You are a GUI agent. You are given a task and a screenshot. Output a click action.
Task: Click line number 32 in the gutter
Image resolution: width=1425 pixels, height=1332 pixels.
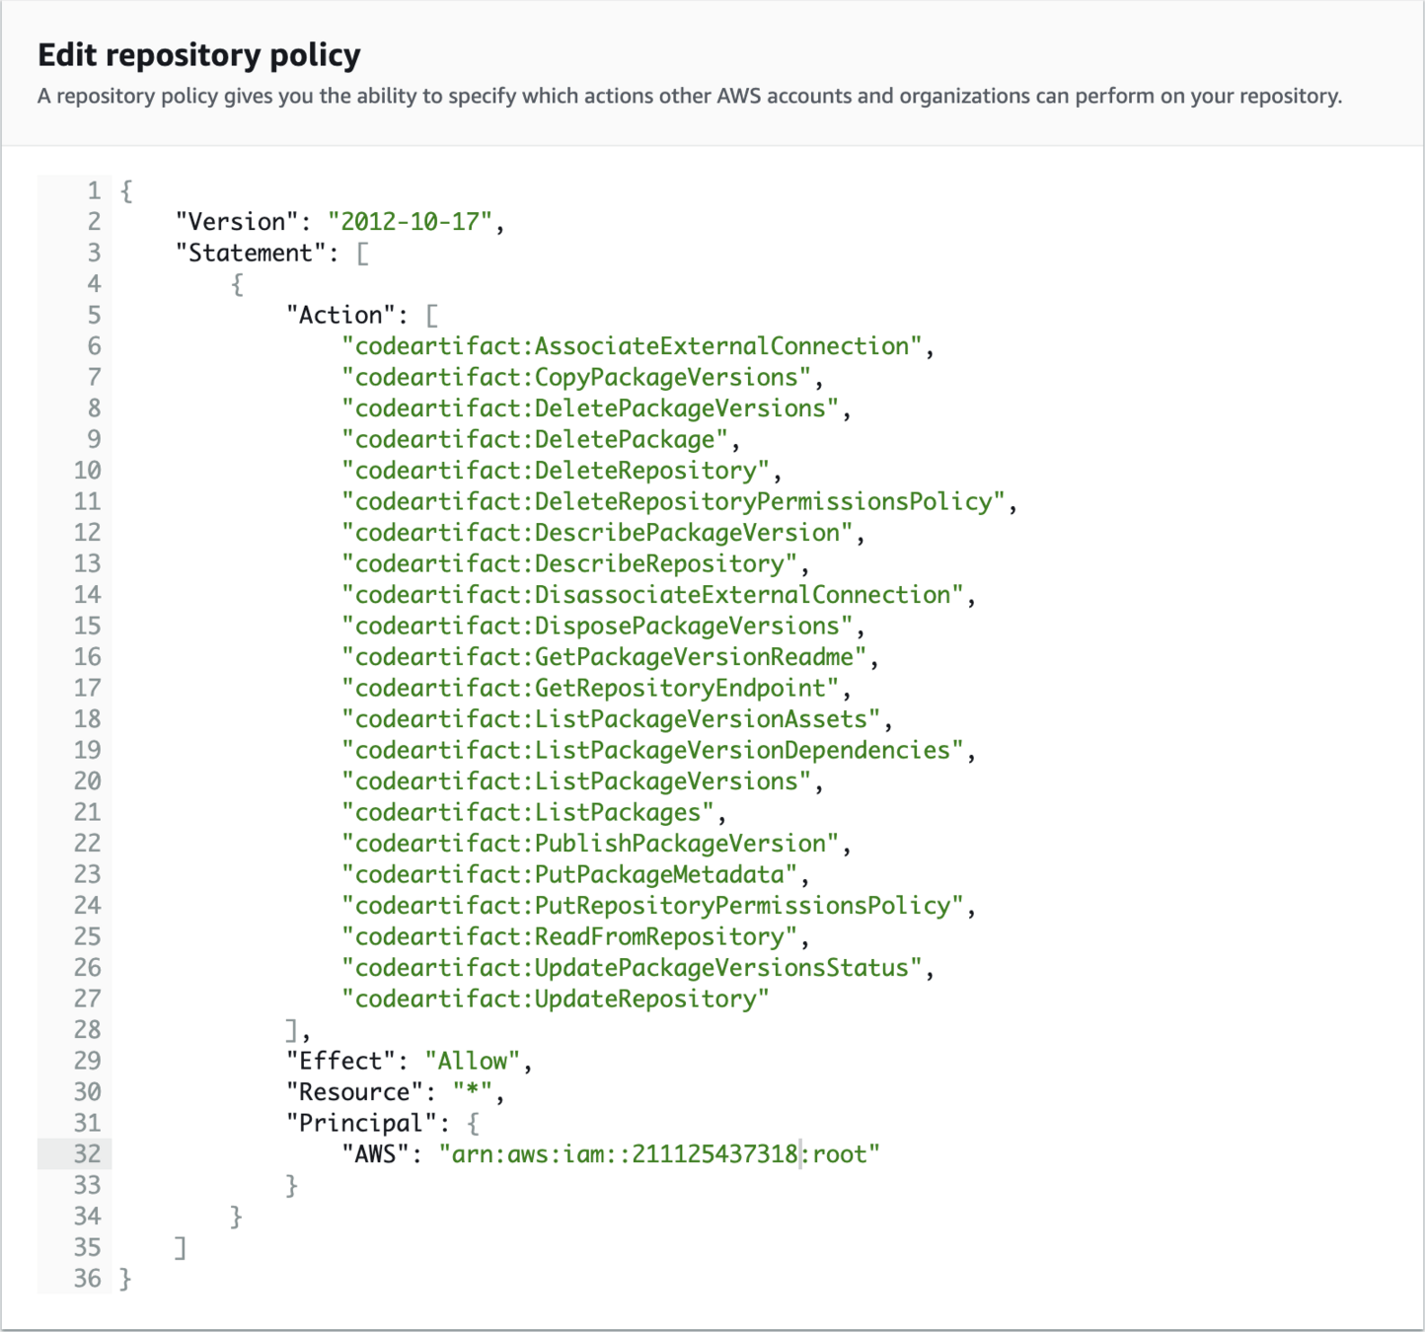[87, 1154]
